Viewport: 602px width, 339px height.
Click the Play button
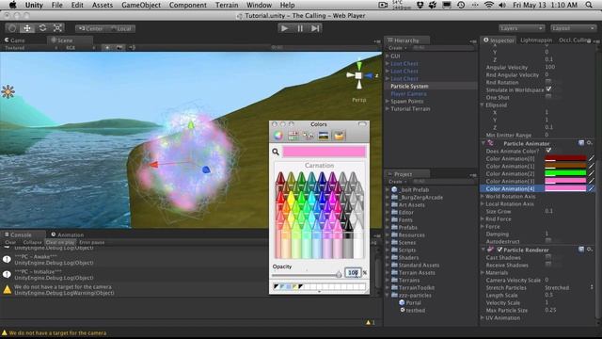[284, 28]
